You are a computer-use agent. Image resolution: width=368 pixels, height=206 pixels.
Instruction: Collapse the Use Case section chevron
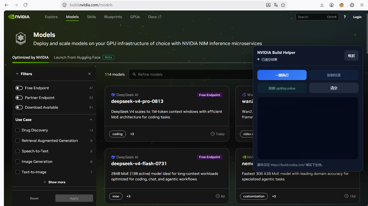[91, 120]
